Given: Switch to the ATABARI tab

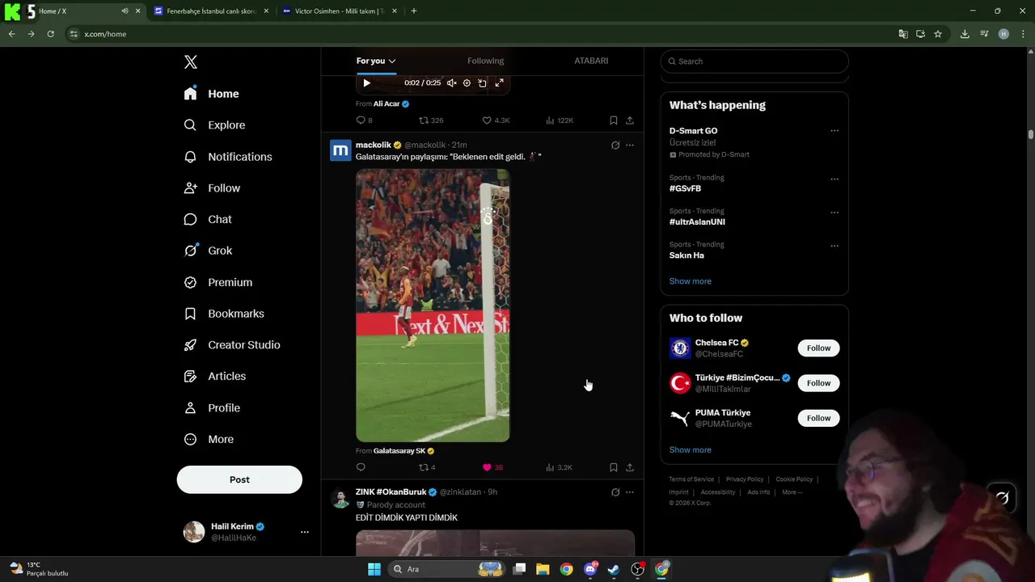Looking at the screenshot, I should click(591, 61).
